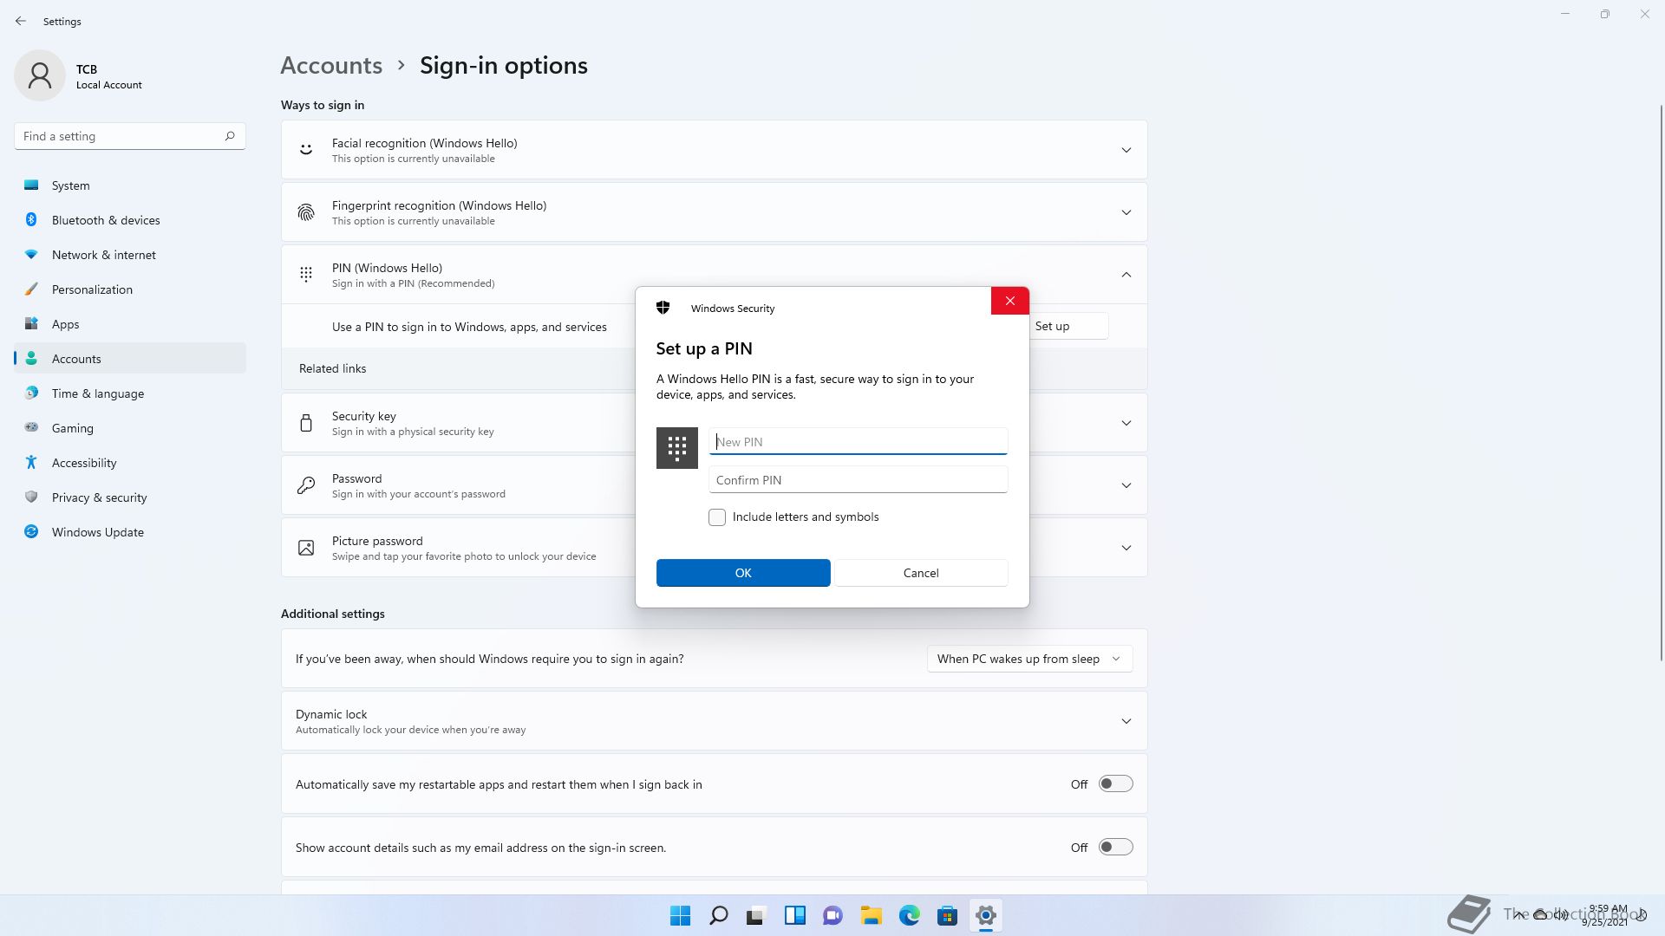Viewport: 1665px width, 936px height.
Task: Toggle Show account details switch
Action: point(1116,848)
